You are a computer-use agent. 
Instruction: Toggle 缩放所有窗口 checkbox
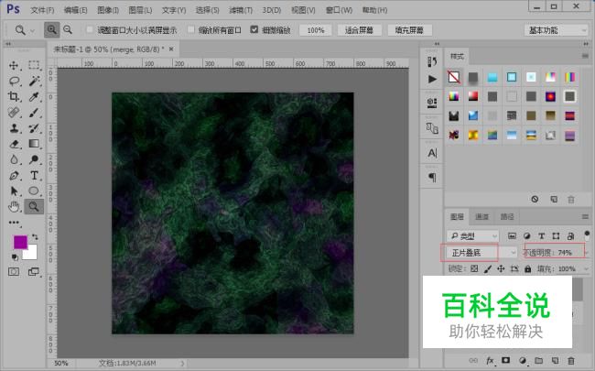[x=191, y=29]
